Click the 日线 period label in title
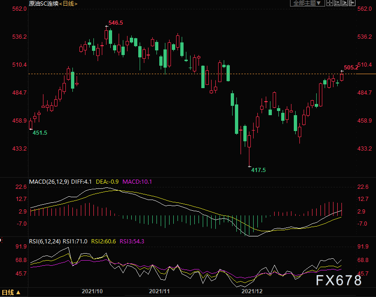 click(x=68, y=4)
